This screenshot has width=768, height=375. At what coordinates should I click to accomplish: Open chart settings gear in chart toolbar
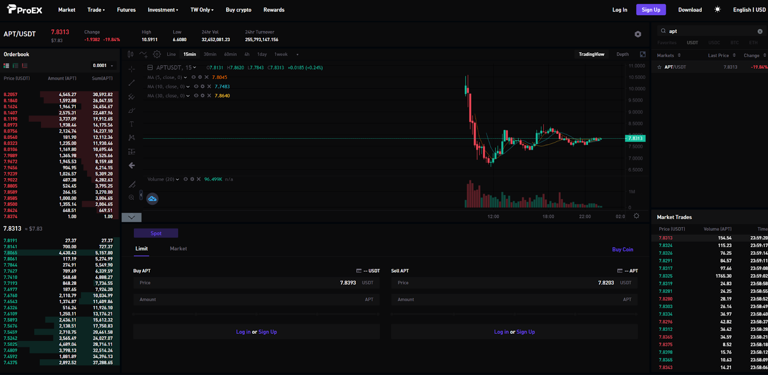(x=157, y=54)
